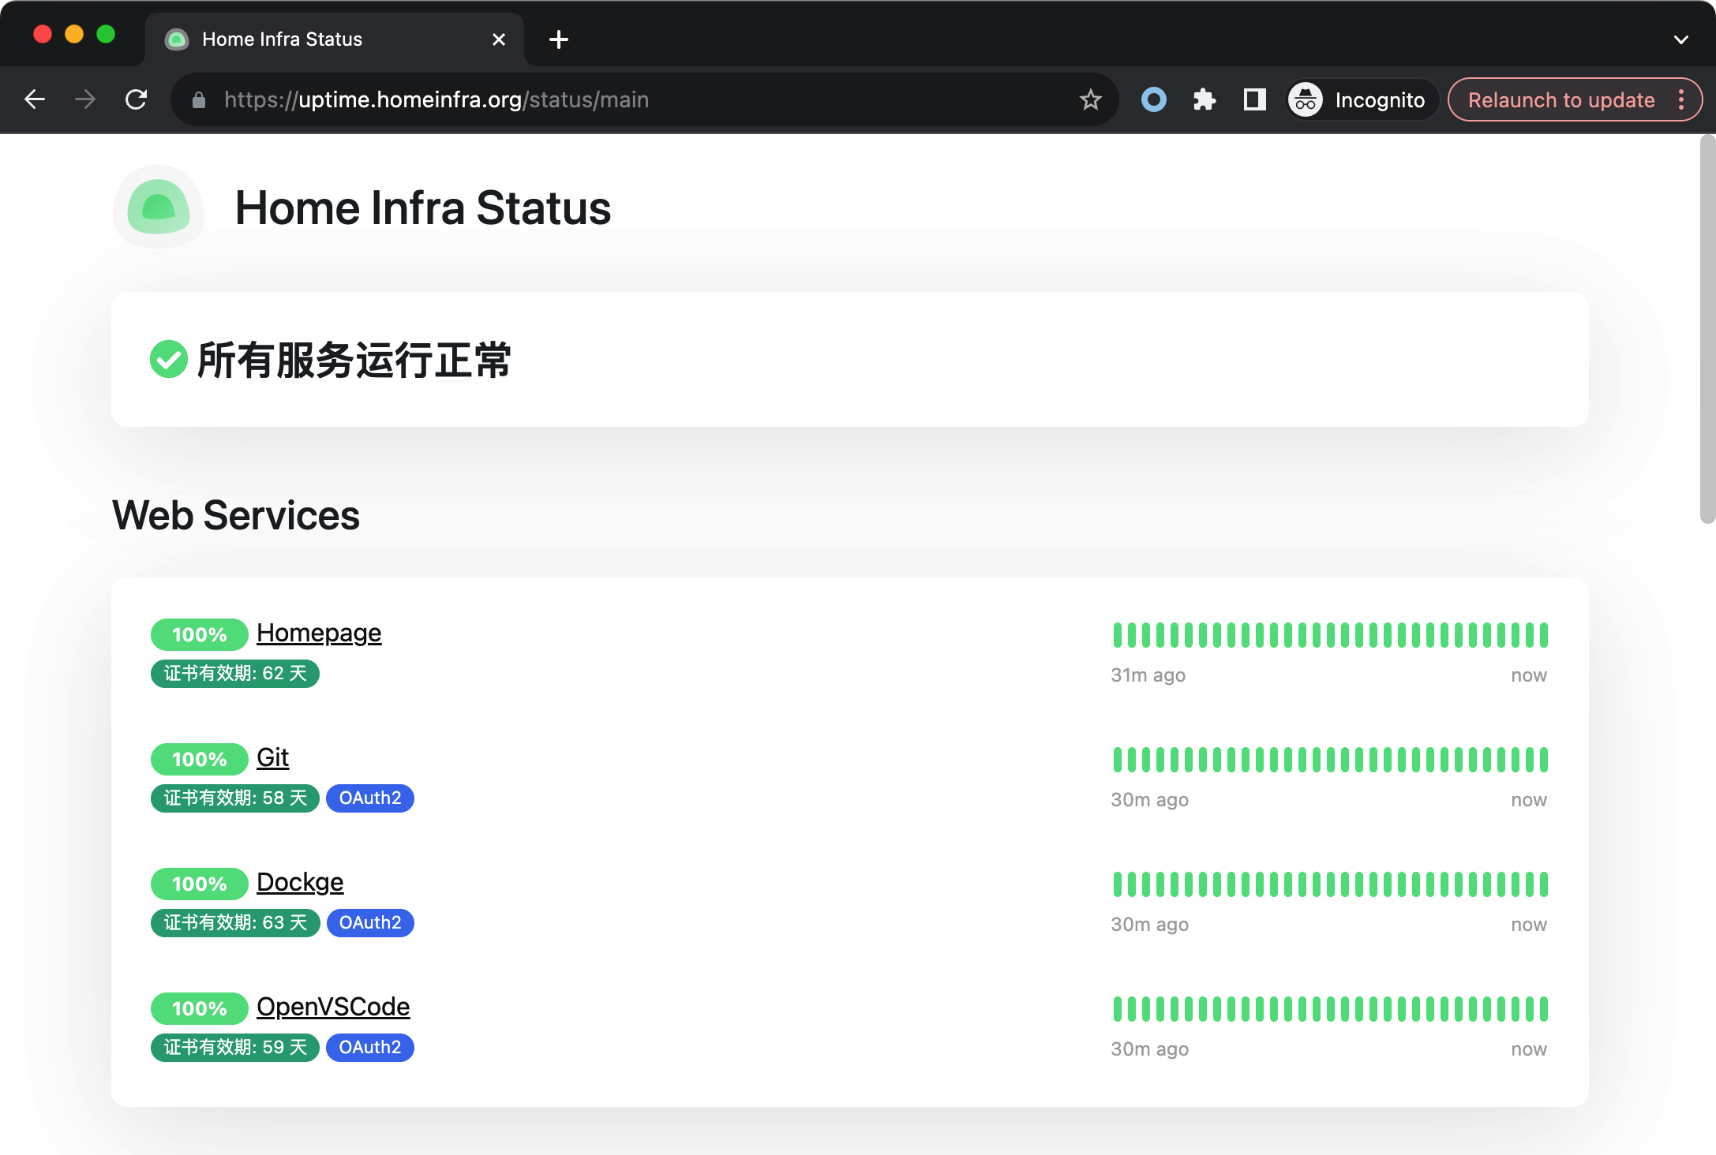Viewport: 1716px width, 1155px height.
Task: Open the OpenVSCode service link
Action: coord(333,1007)
